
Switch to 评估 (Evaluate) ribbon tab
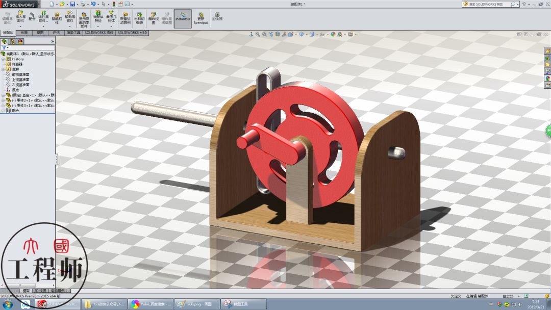click(56, 33)
